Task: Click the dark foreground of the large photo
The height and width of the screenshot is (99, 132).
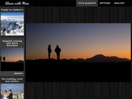Action: click(x=78, y=72)
